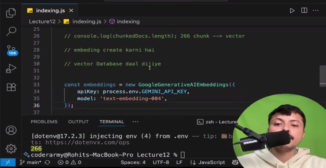Screen dimensions: 326x168
Task: Switch to the OUTPUT panel tab
Action: (x=78, y=122)
